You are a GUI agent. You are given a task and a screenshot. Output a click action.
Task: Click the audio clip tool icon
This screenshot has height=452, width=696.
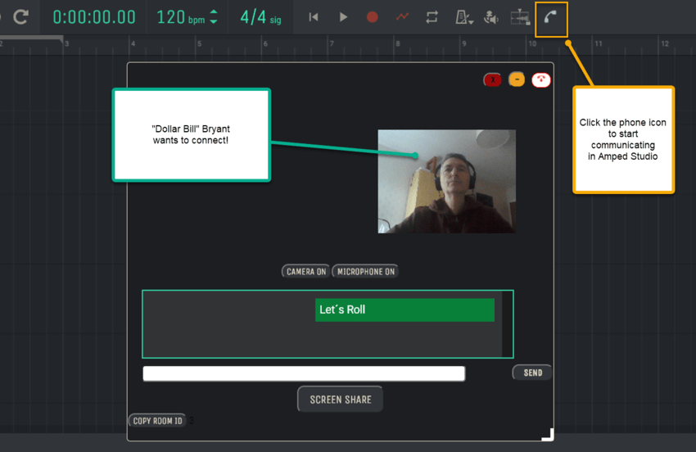point(520,17)
